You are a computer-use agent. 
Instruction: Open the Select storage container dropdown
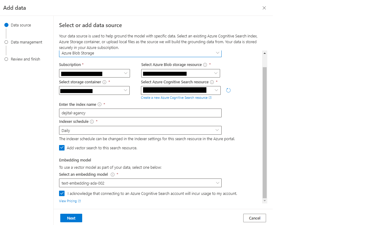tap(94, 90)
